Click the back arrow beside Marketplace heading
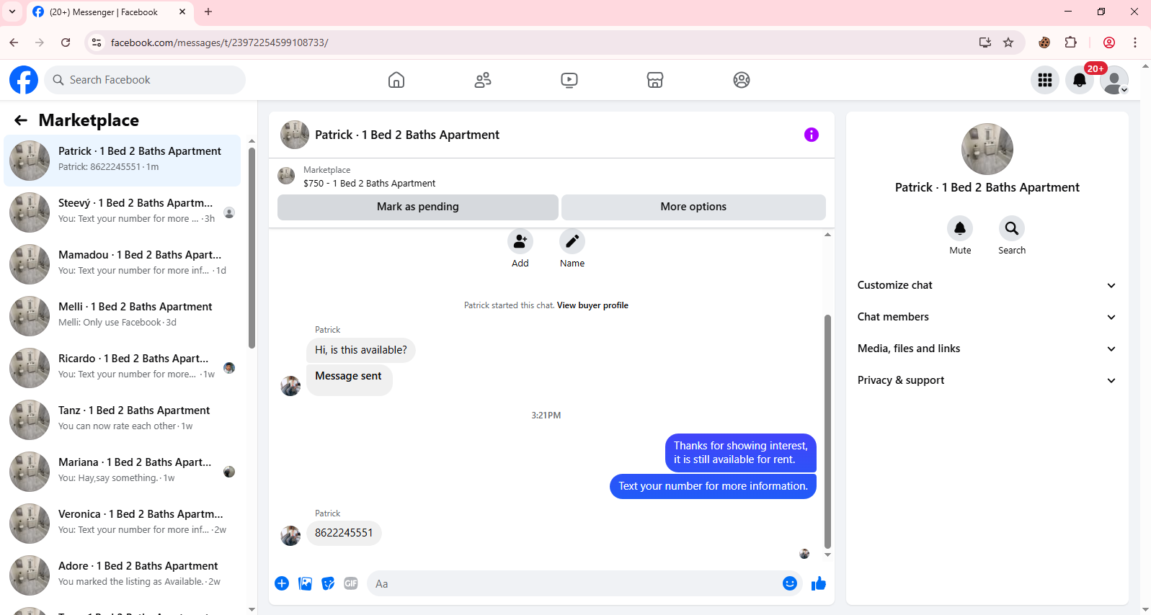This screenshot has width=1151, height=615. point(21,120)
